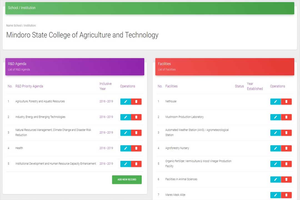This screenshot has width=300, height=200.
Task: Click the Inclusive Year column header
Action: coord(106,86)
